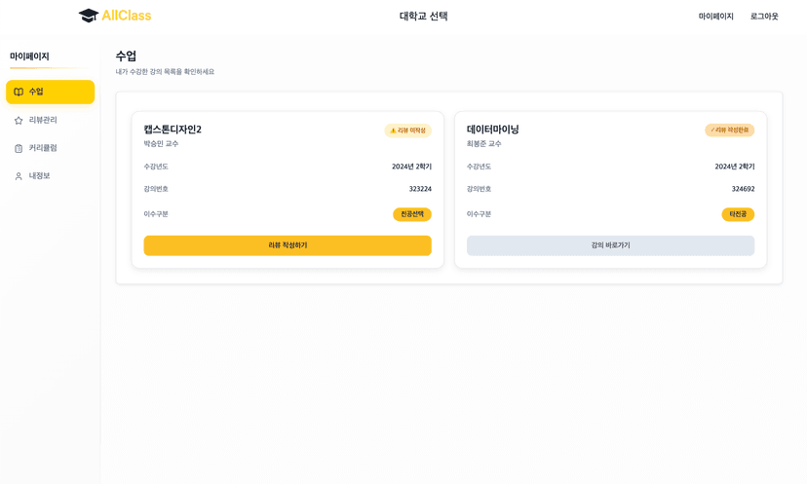The height and width of the screenshot is (484, 807).
Task: Select the 캡스톤디자인2 course title
Action: point(173,130)
